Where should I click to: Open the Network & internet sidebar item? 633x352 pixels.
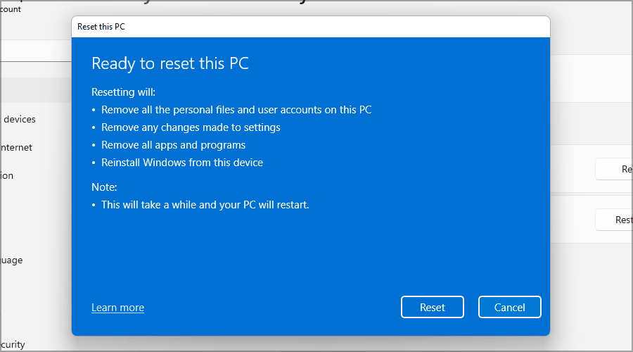(x=17, y=147)
